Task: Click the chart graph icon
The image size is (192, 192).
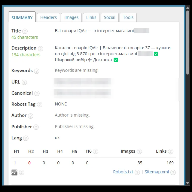Action: (14, 172)
